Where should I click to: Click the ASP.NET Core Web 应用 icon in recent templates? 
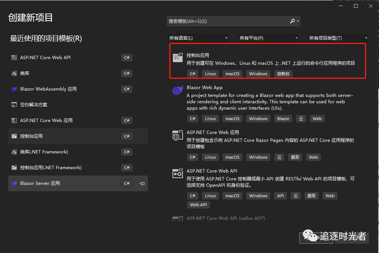(14, 121)
